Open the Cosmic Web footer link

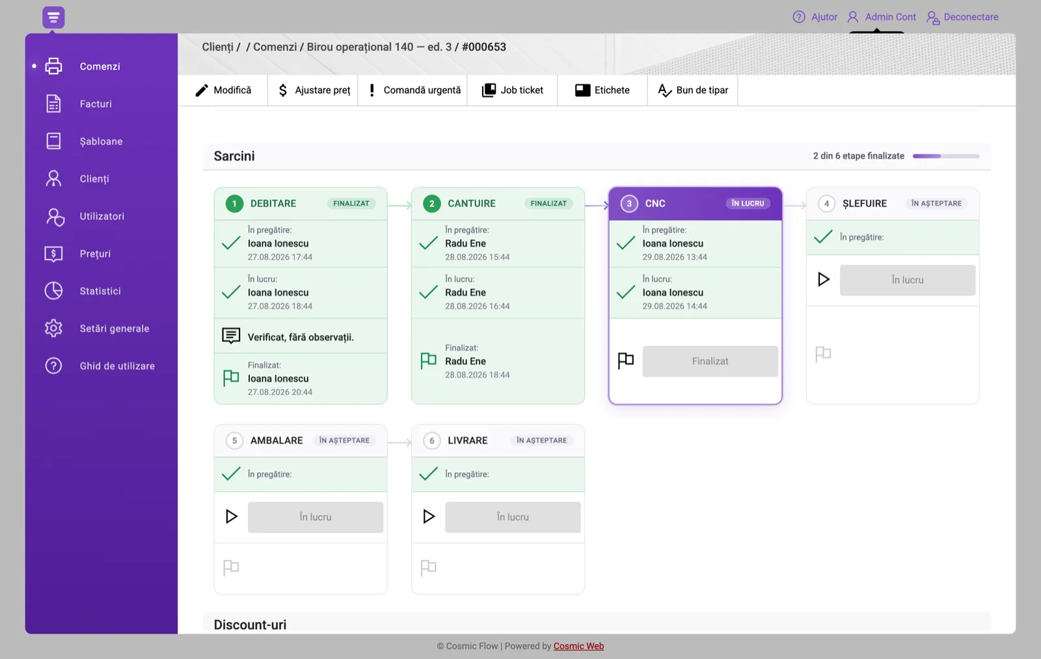pos(578,646)
